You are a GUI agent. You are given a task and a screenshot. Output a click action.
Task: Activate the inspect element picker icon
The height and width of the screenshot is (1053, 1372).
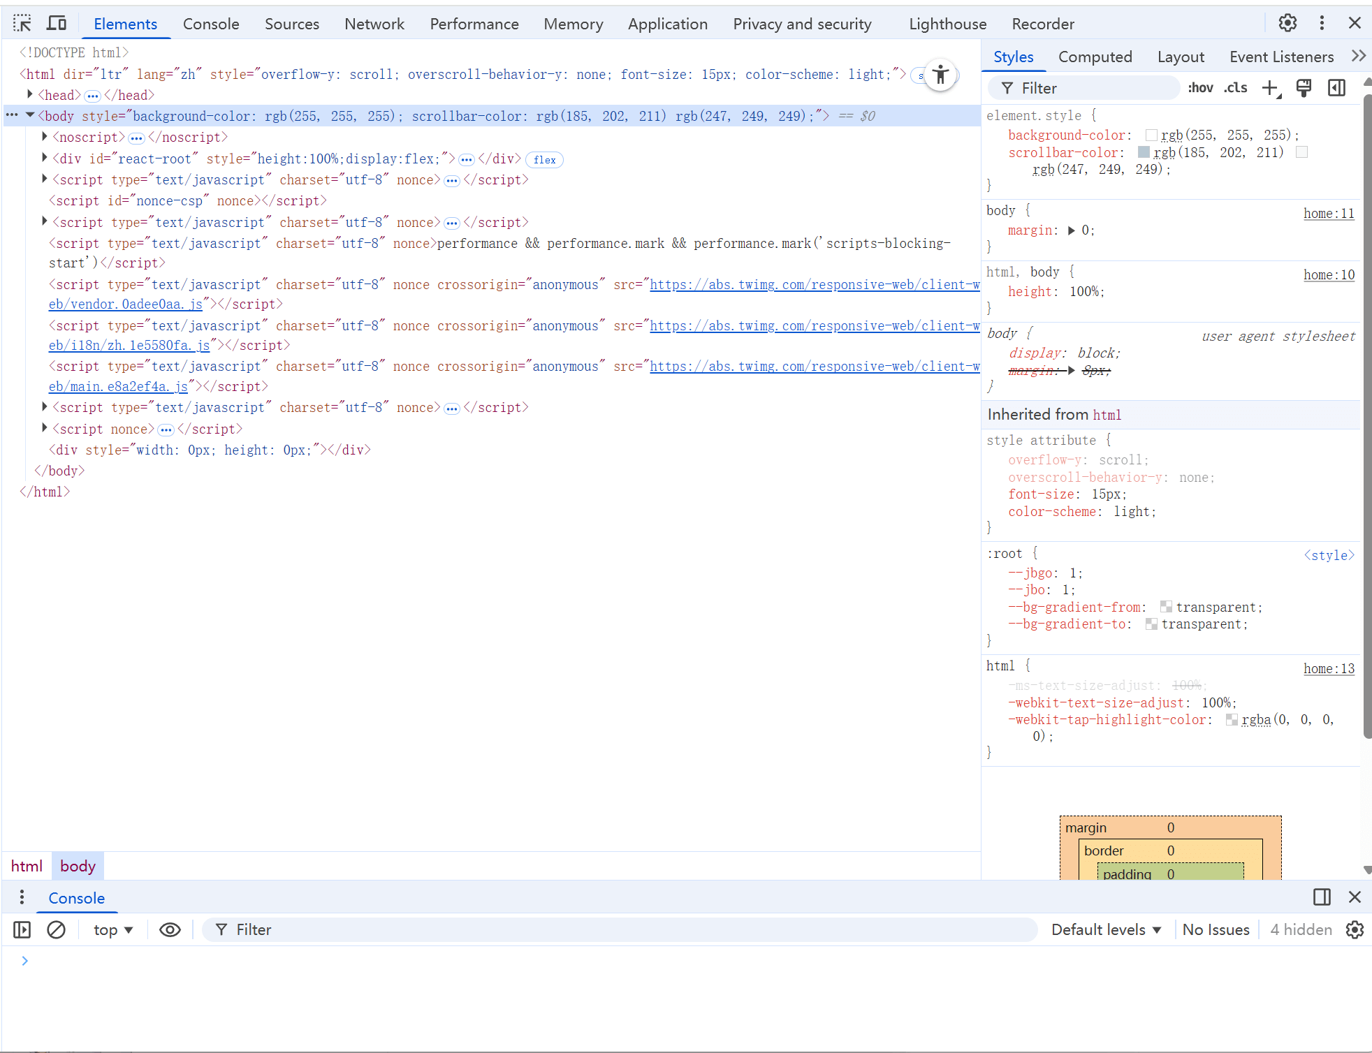click(x=22, y=23)
